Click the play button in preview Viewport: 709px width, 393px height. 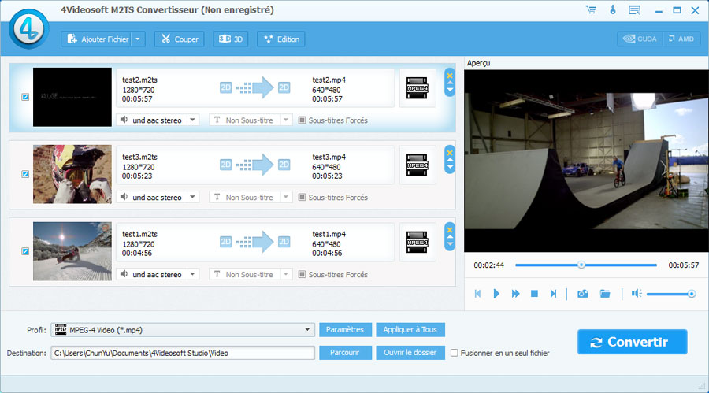[x=496, y=294]
